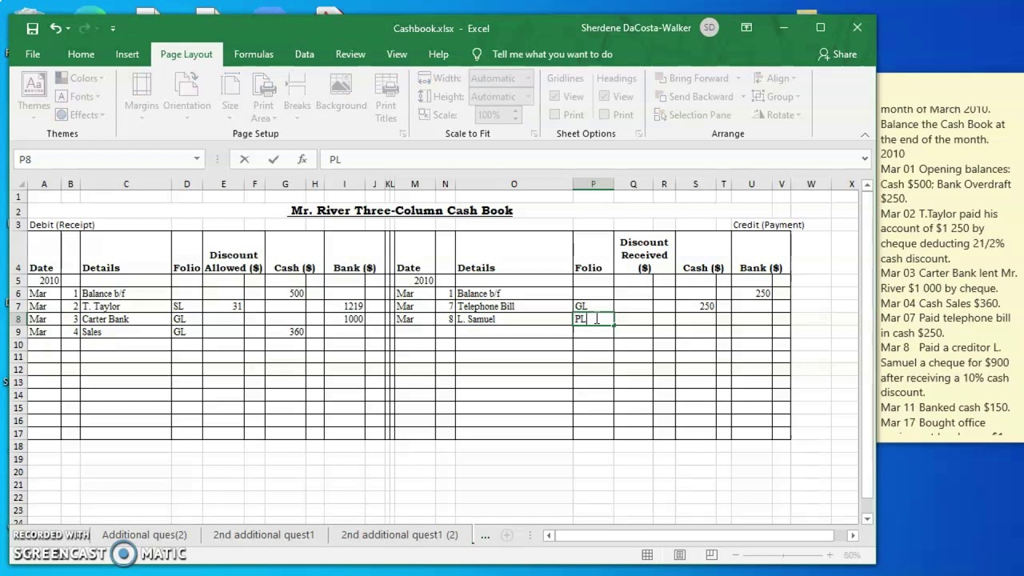
Task: Click the account avatar SD icon
Action: tap(710, 28)
